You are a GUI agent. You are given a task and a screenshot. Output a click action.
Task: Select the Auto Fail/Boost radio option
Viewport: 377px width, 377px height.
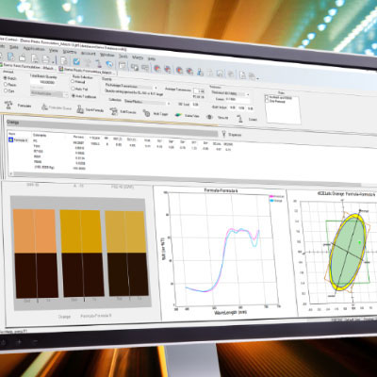pyautogui.click(x=74, y=96)
